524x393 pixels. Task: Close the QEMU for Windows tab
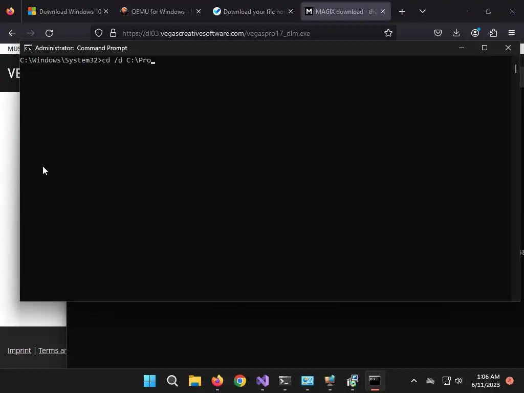199,11
